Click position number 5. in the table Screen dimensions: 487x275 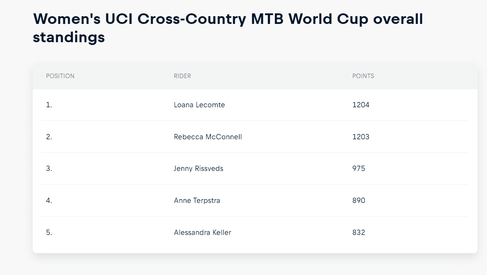[x=49, y=232]
